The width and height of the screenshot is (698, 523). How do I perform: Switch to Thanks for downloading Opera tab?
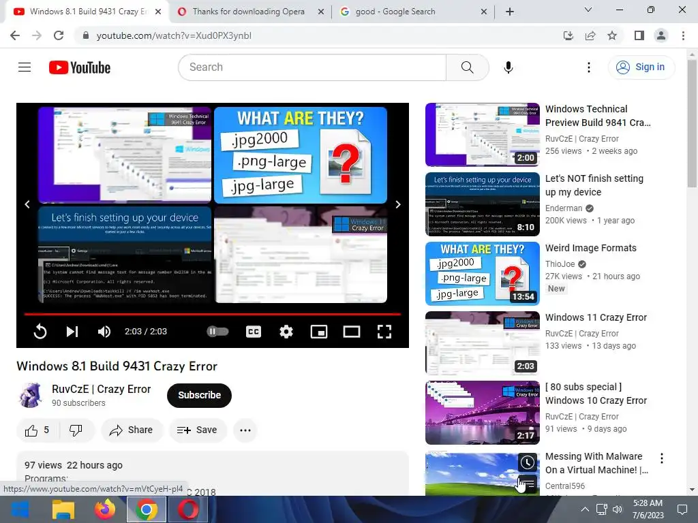pos(248,12)
